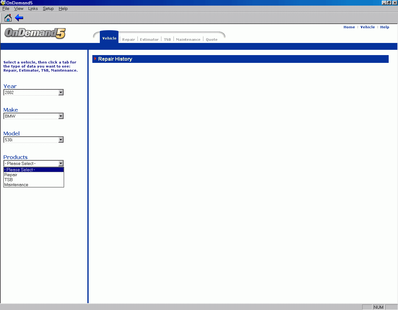Click the Home house icon in toolbar
This screenshot has height=310, width=398.
(8, 18)
